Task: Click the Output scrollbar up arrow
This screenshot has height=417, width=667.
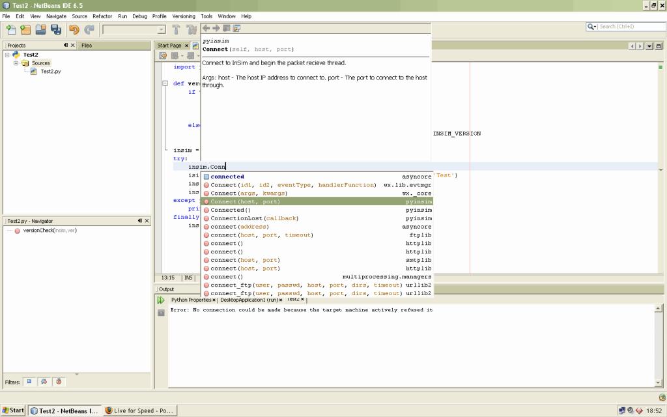Action: (659, 308)
